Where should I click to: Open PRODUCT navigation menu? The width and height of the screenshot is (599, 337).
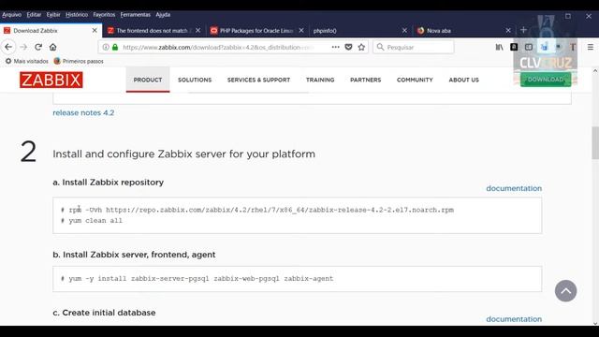pos(148,80)
